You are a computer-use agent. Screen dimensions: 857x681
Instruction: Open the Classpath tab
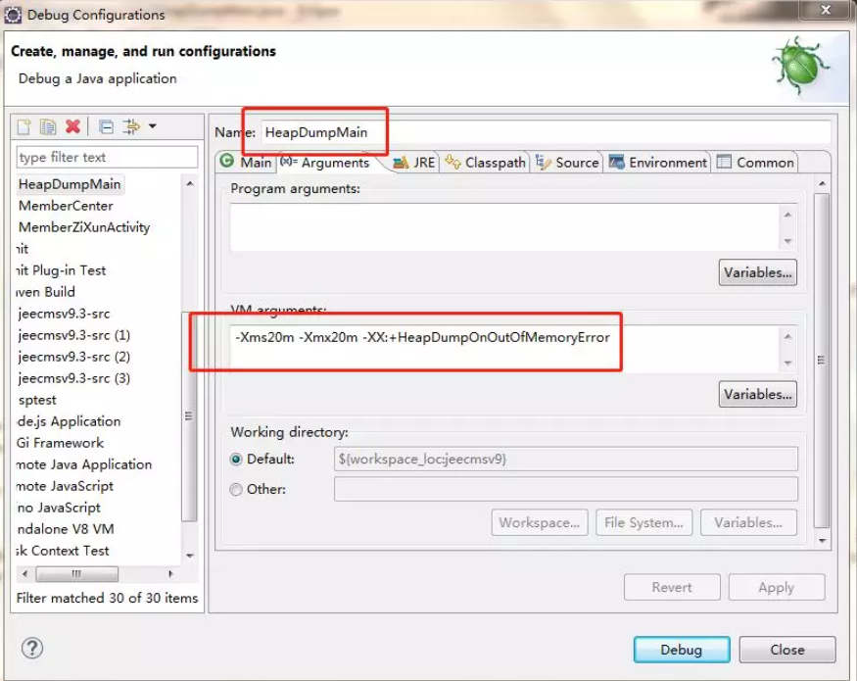(x=486, y=163)
